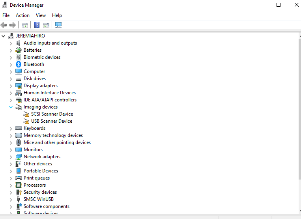301x219 pixels.
Task: Click Scan for hardware changes toolbar icon
Action: [58, 25]
